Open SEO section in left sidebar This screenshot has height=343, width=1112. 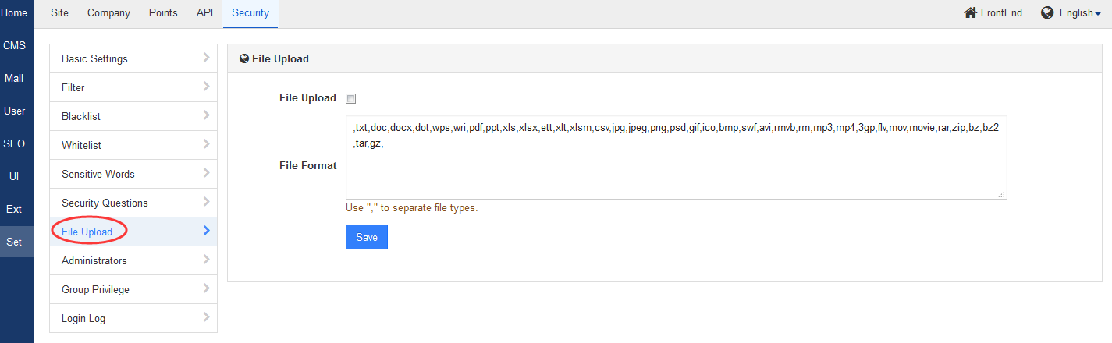(x=14, y=144)
